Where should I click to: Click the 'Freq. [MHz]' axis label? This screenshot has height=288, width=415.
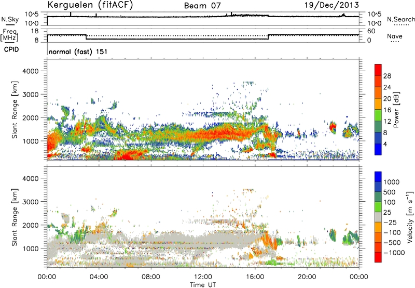click(x=9, y=35)
